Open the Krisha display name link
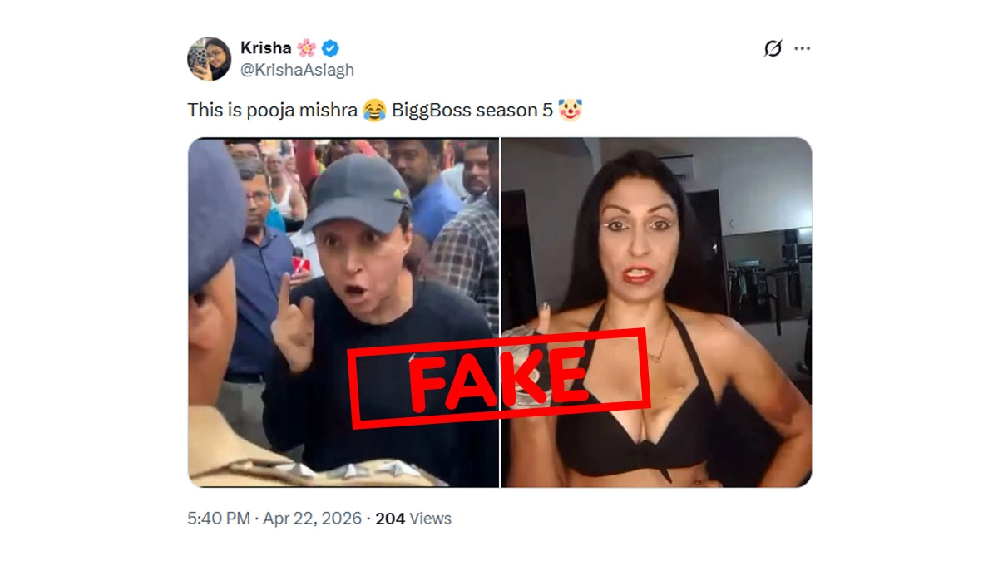Image resolution: width=998 pixels, height=561 pixels. 266,47
